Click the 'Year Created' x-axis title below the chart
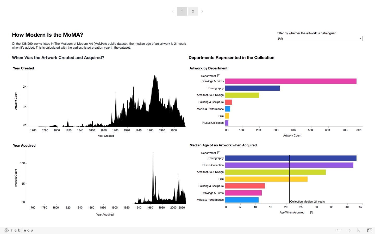Screen dimensions: 375x234 [106, 136]
